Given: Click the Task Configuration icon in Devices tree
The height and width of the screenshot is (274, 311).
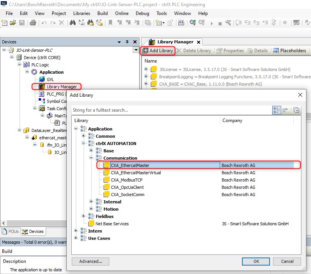Looking at the screenshot, I should [42, 108].
